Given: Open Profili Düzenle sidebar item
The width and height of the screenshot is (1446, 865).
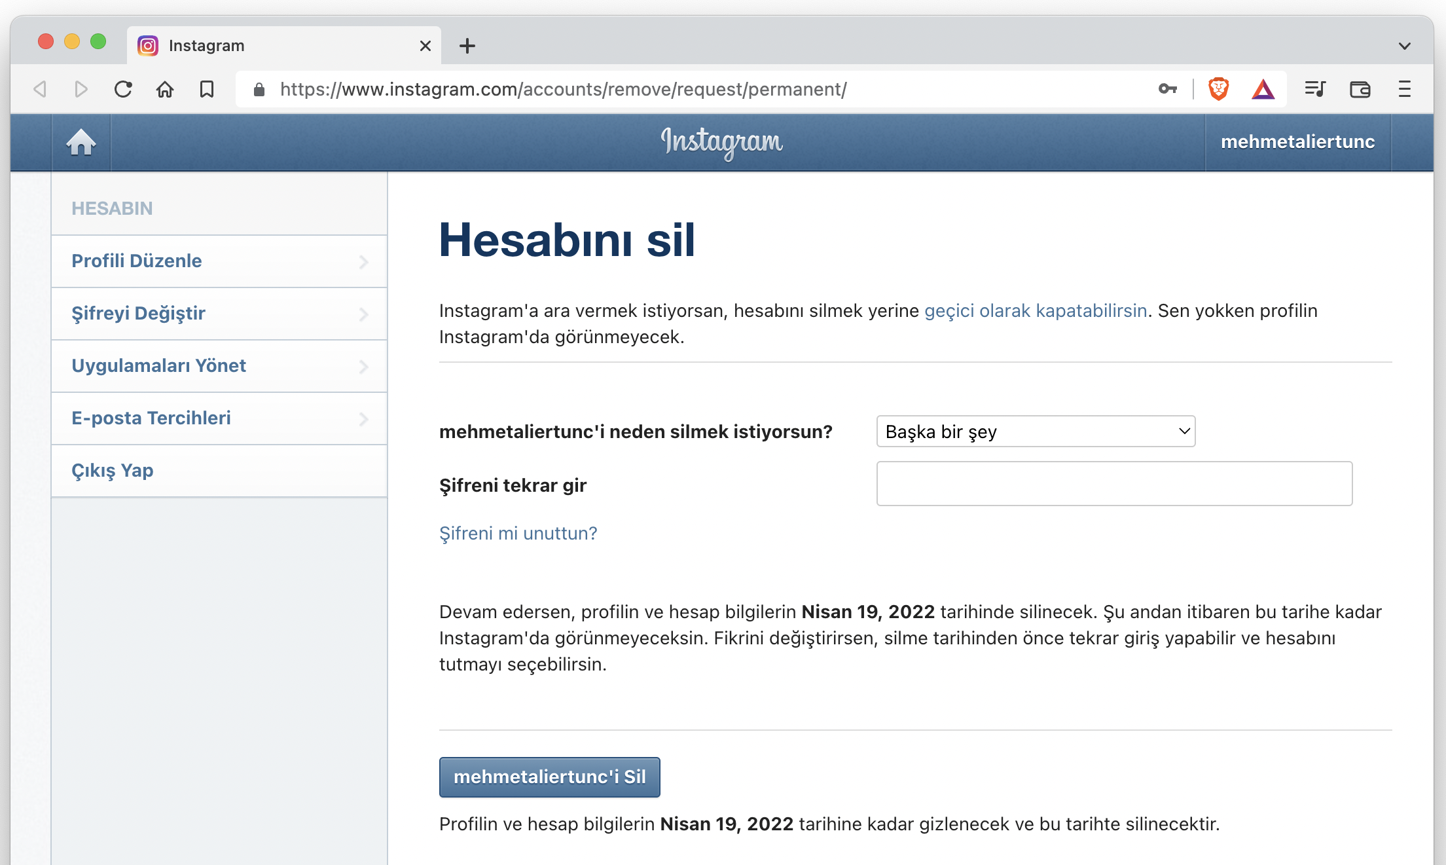Looking at the screenshot, I should (219, 261).
